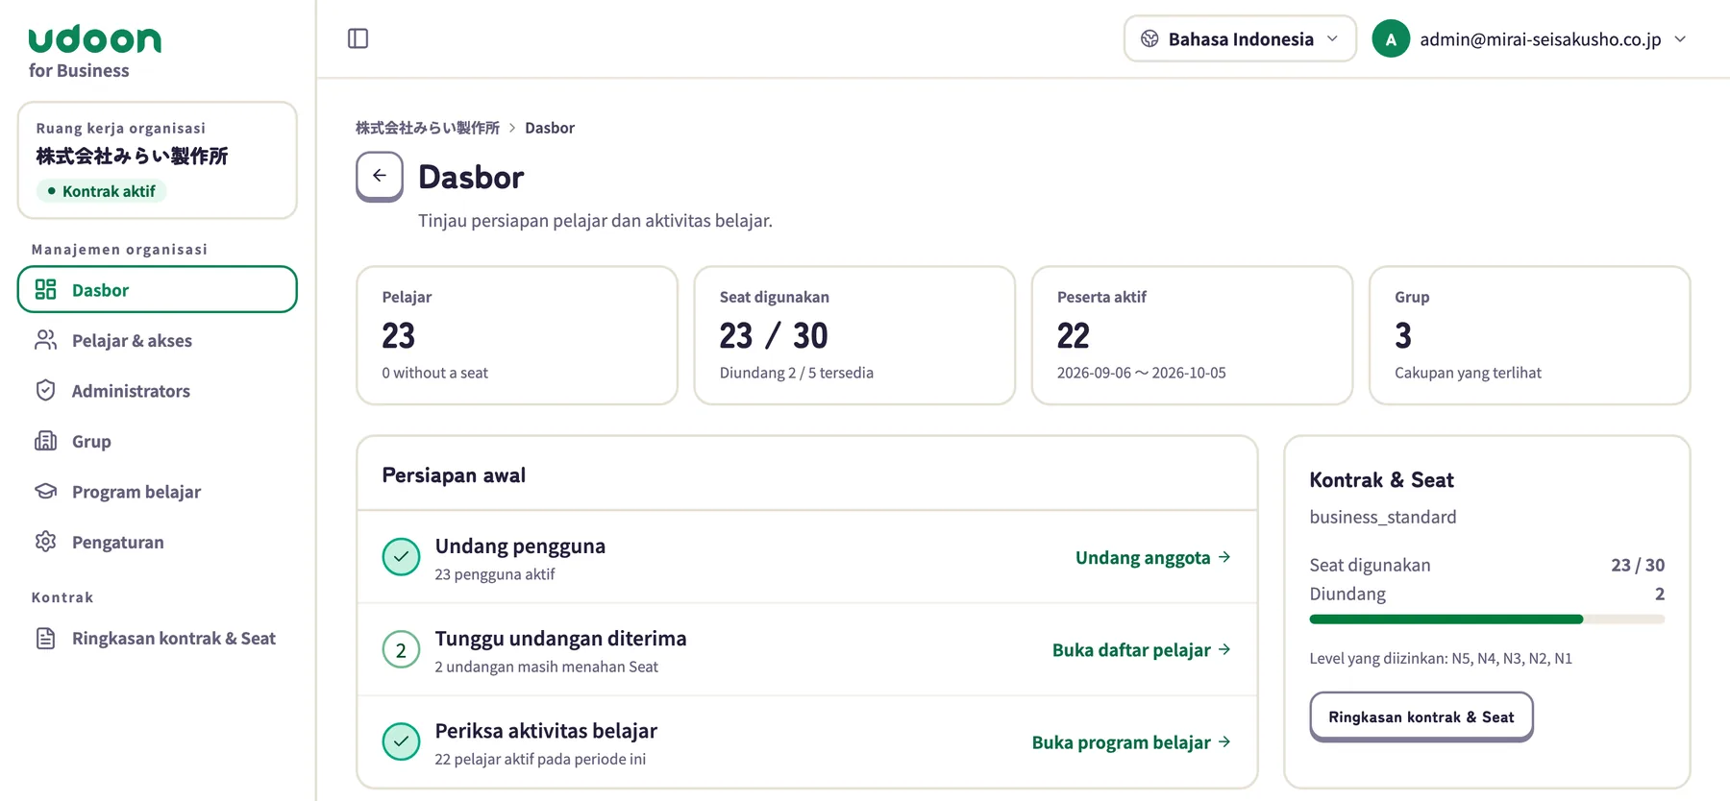Click the back arrow button beside Dasbor
The image size is (1730, 801).
[380, 176]
